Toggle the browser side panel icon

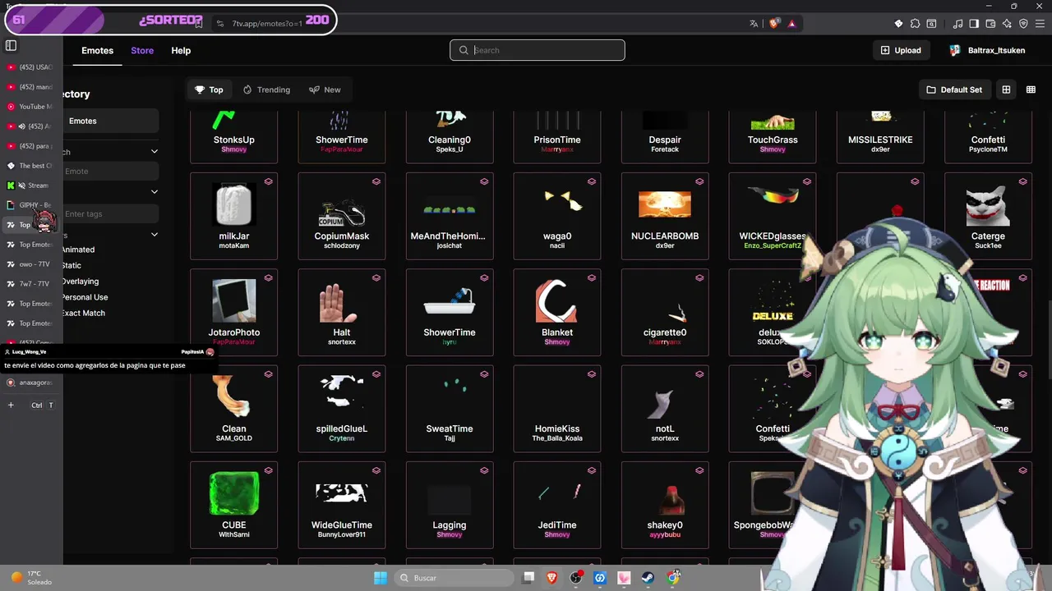(x=974, y=24)
